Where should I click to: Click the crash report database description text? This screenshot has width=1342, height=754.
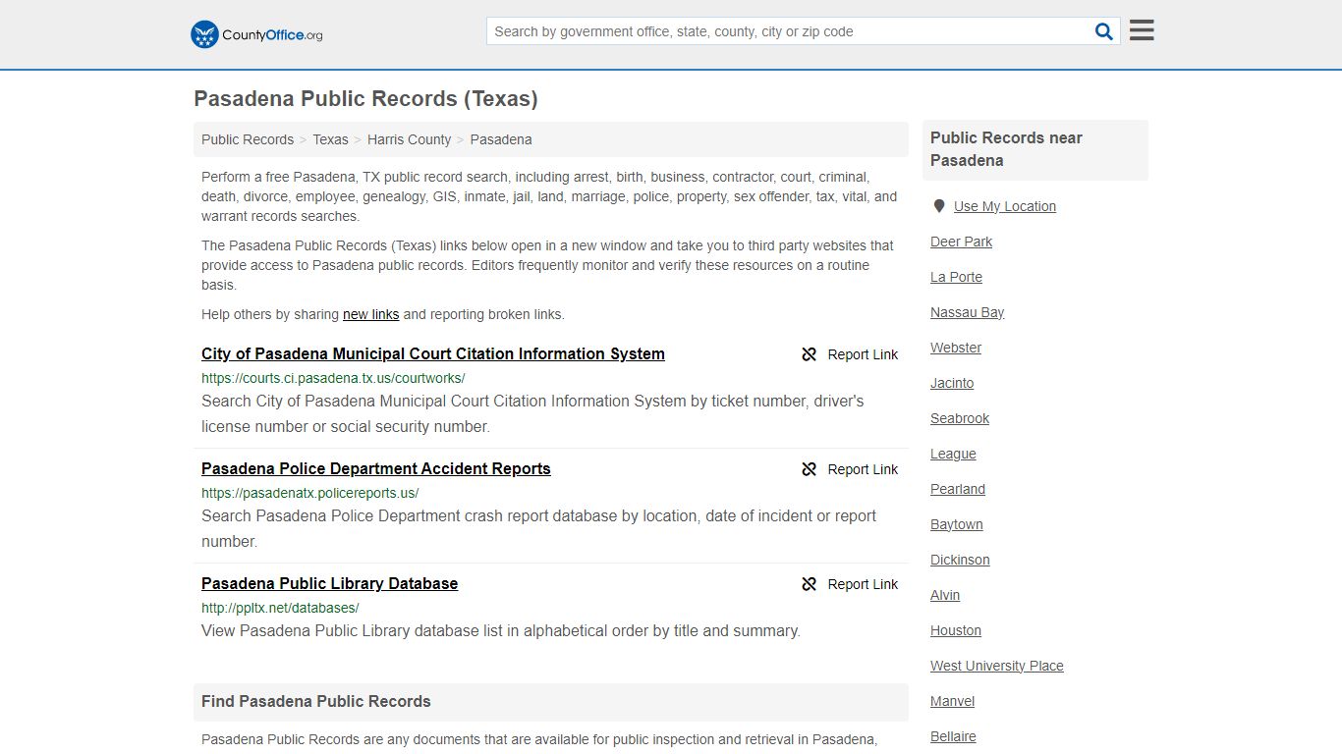538,528
